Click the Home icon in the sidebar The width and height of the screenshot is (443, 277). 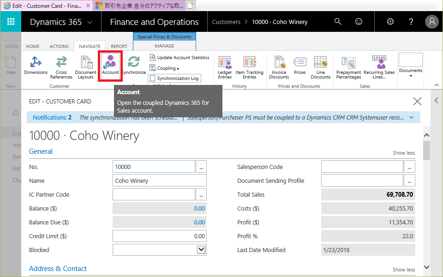[x=16, y=113]
